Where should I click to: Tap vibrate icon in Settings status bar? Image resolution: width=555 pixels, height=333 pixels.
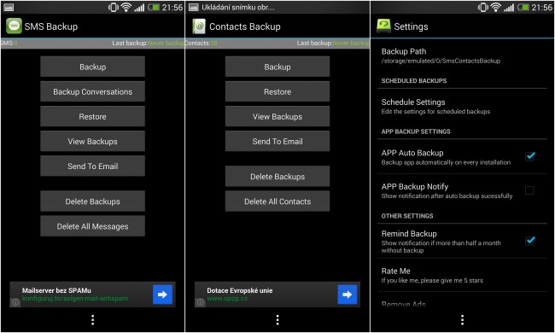point(482,7)
